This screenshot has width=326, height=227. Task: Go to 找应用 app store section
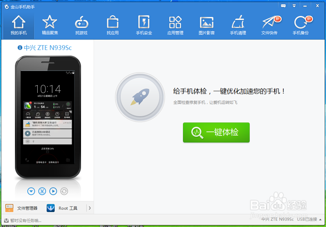(113, 25)
